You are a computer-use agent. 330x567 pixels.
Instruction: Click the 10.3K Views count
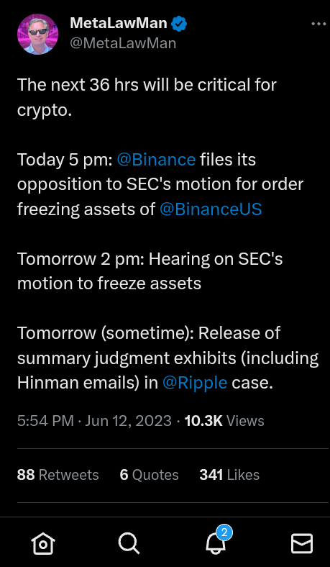point(224,421)
